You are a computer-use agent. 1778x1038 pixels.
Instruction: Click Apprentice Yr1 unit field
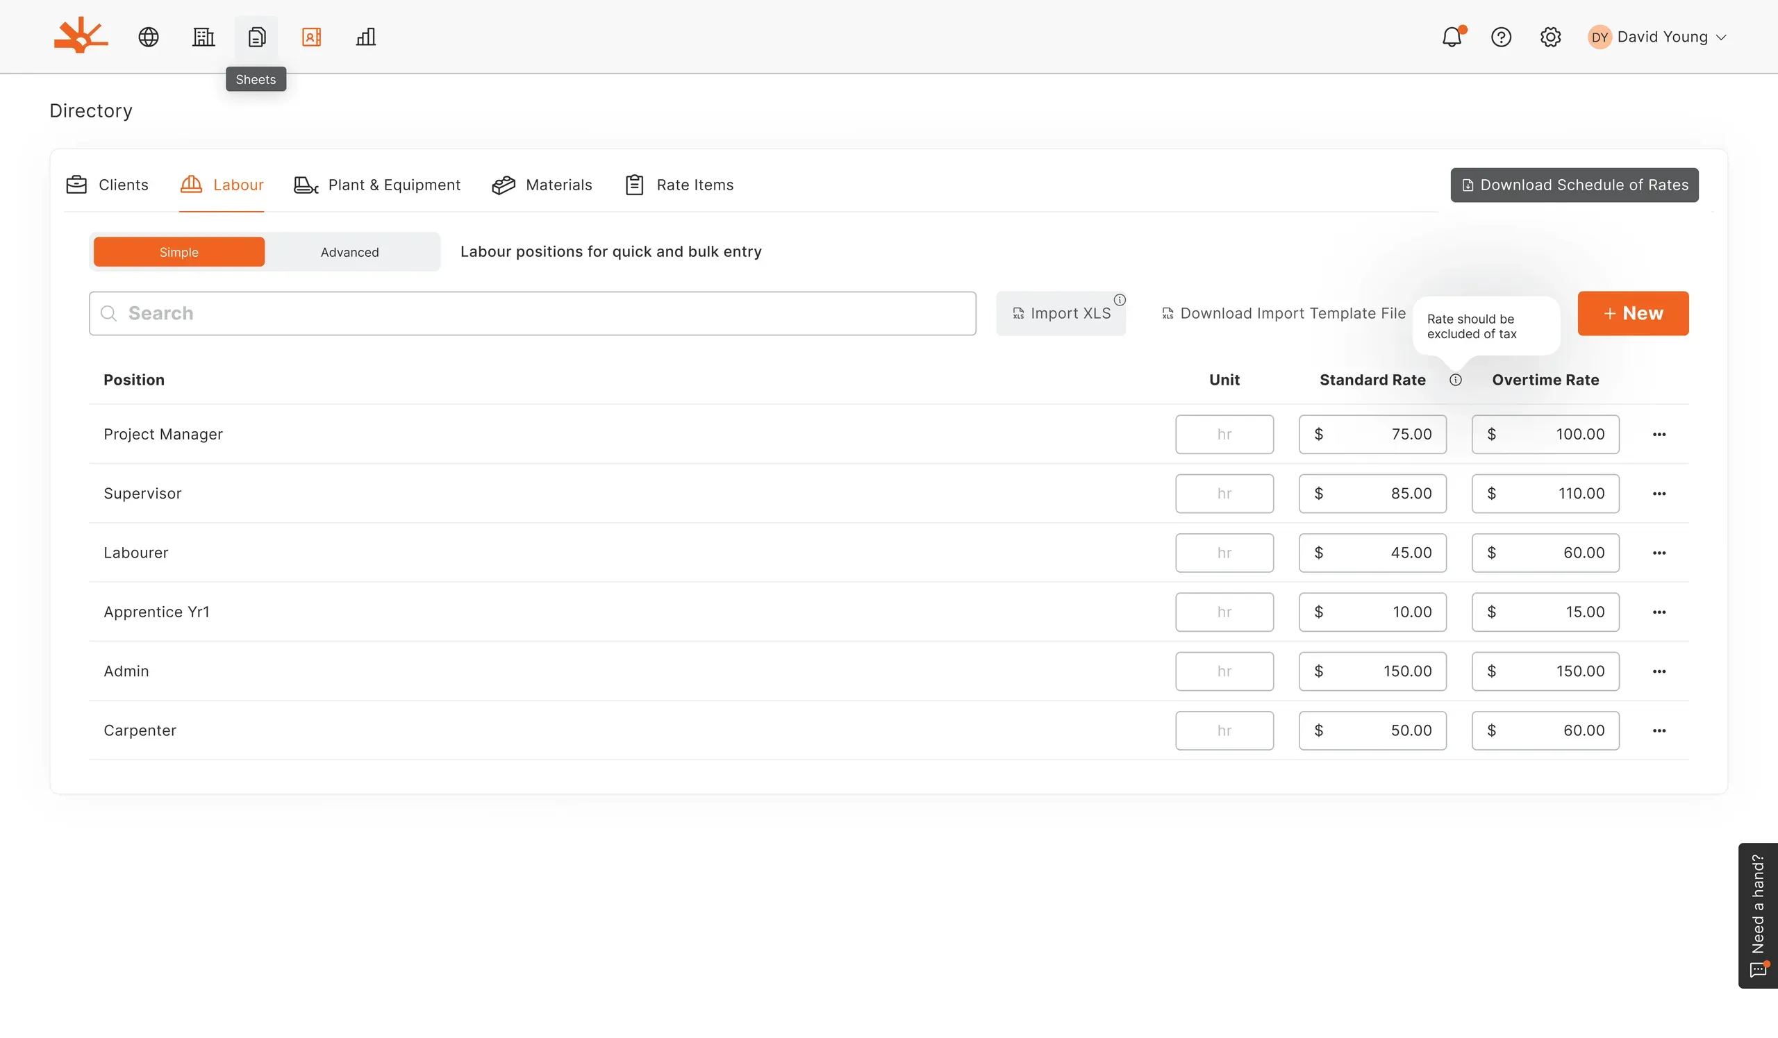[x=1224, y=612]
